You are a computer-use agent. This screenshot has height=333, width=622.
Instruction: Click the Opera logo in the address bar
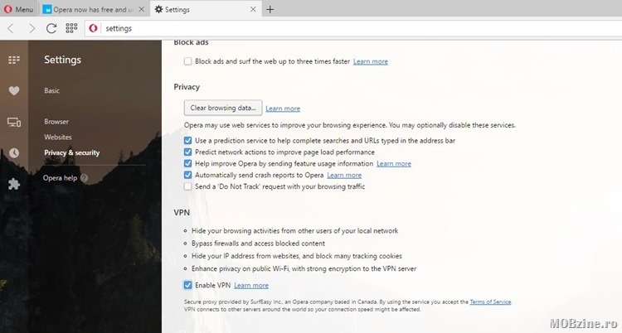[93, 28]
